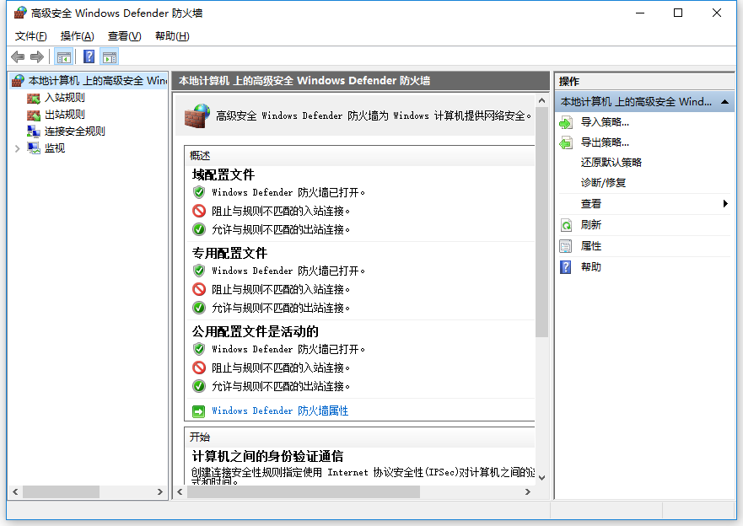This screenshot has height=526, width=743.
Task: Click 导出策略... action
Action: (x=605, y=142)
